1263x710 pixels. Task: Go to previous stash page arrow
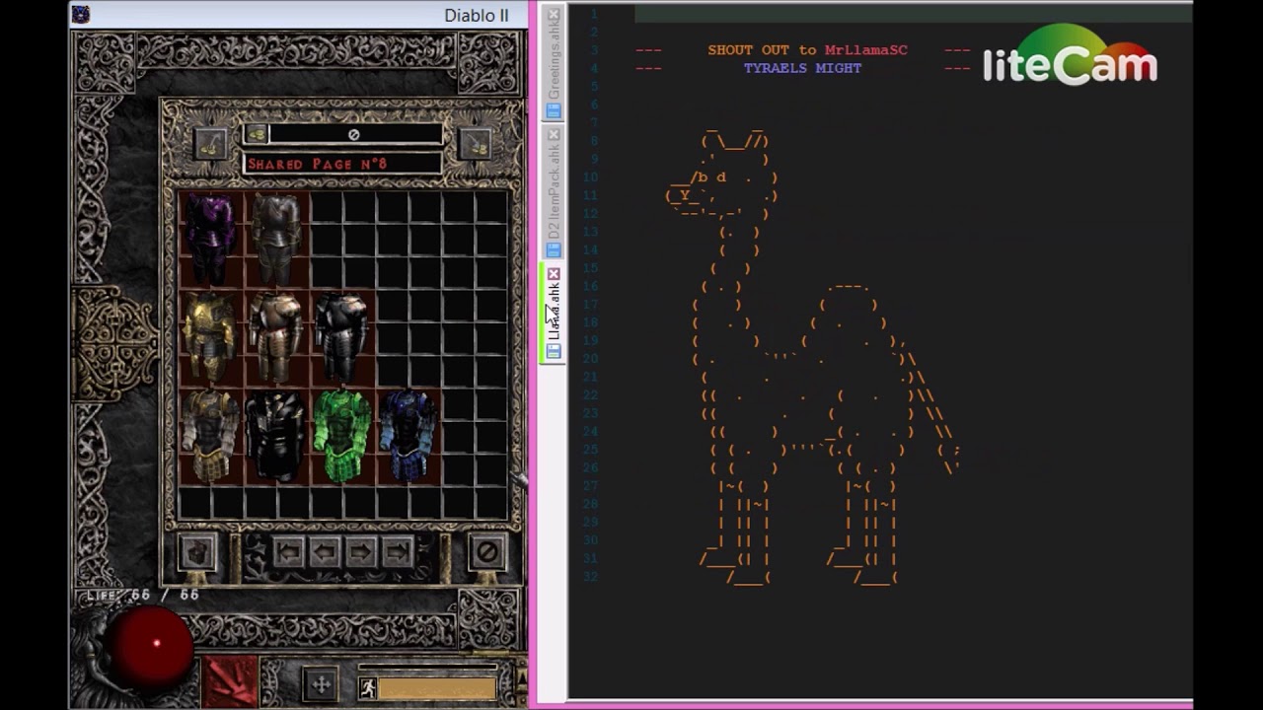[x=325, y=552]
